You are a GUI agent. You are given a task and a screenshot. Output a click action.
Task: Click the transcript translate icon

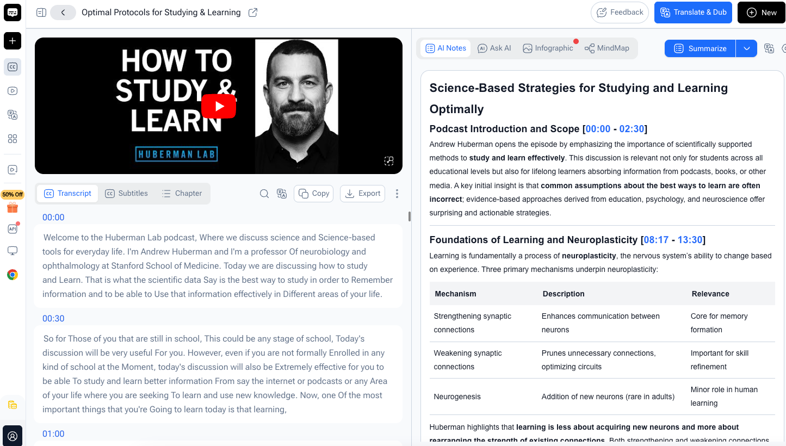click(x=281, y=194)
